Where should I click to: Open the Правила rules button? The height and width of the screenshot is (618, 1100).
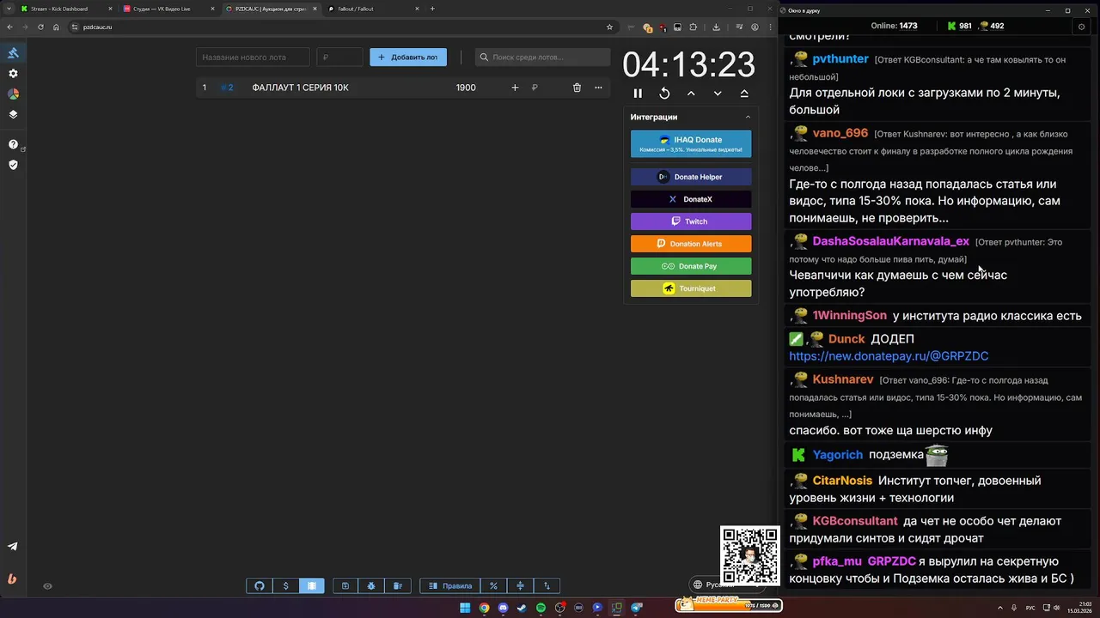tap(450, 586)
